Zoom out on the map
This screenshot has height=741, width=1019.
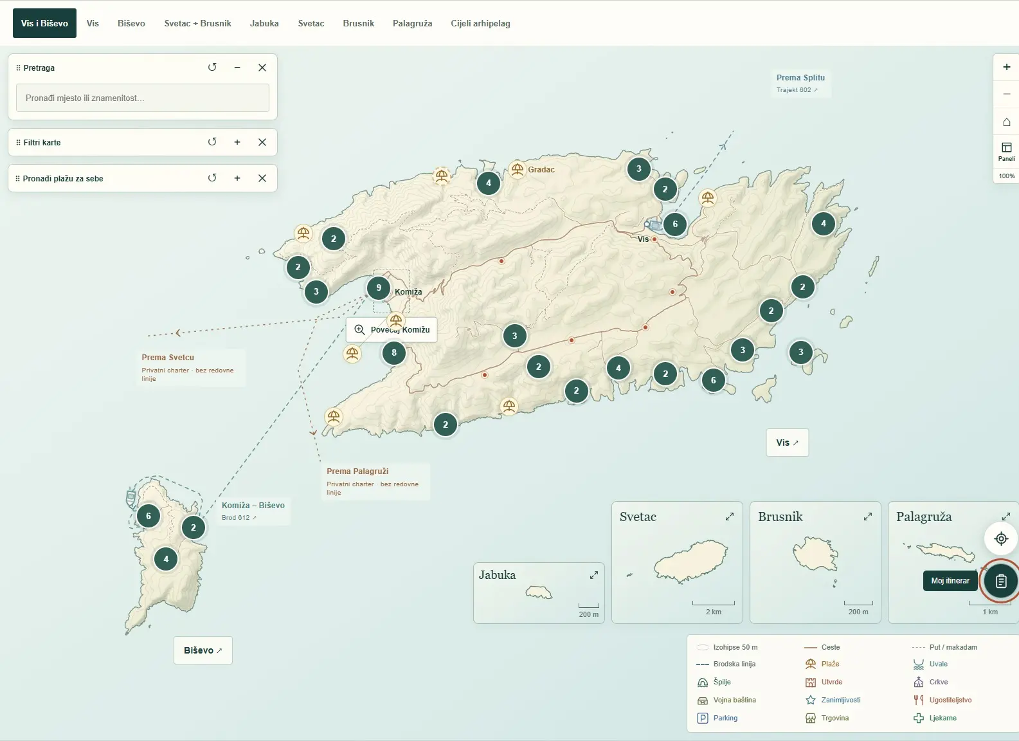click(x=1007, y=94)
